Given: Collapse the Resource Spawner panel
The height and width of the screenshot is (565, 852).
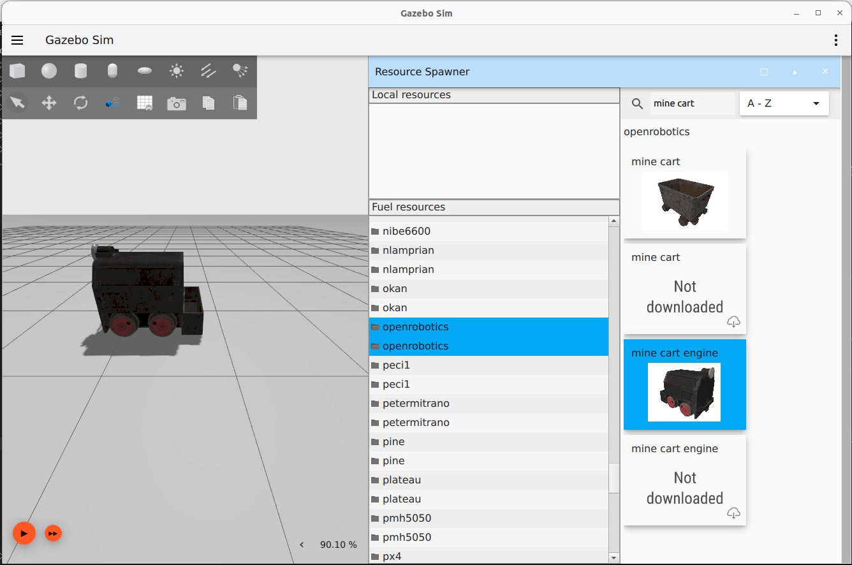Looking at the screenshot, I should pos(795,72).
